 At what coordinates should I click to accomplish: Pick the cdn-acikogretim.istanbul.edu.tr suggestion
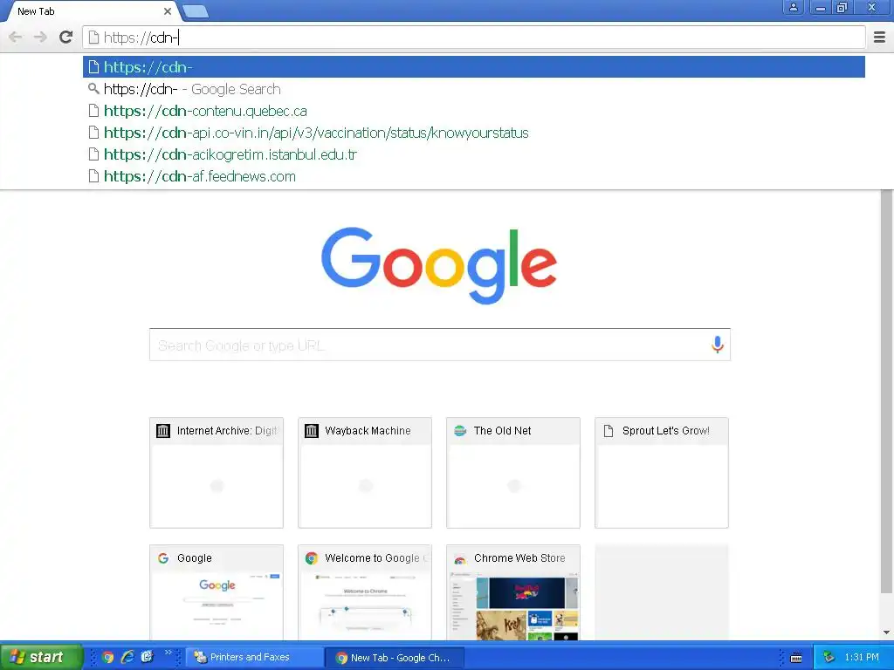coord(474,154)
